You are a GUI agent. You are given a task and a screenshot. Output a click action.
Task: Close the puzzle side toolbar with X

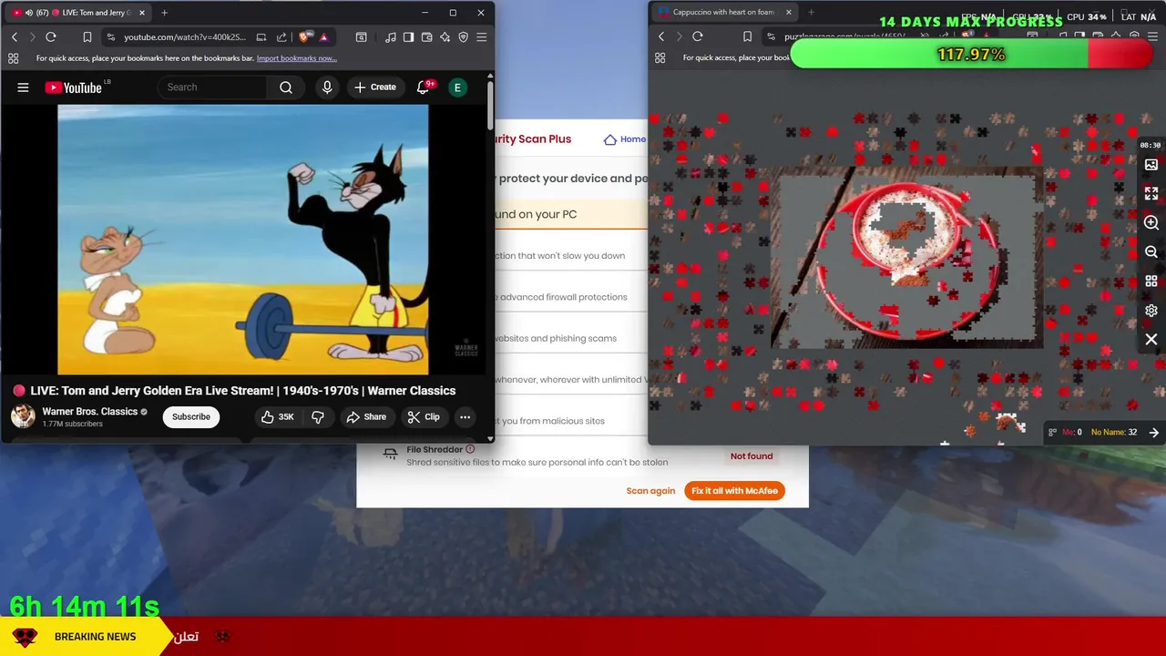coord(1151,340)
